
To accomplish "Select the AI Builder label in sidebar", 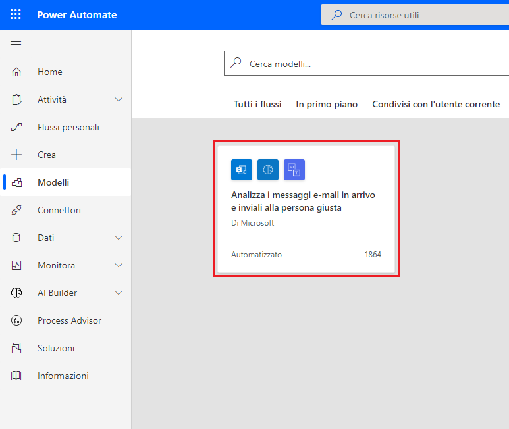I will (x=57, y=293).
